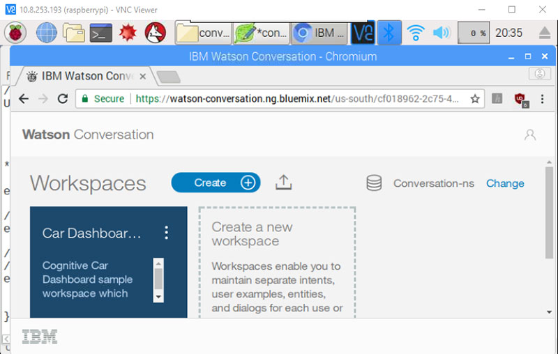The height and width of the screenshot is (354, 558).
Task: View site info via Secure padlock
Action: click(x=103, y=98)
